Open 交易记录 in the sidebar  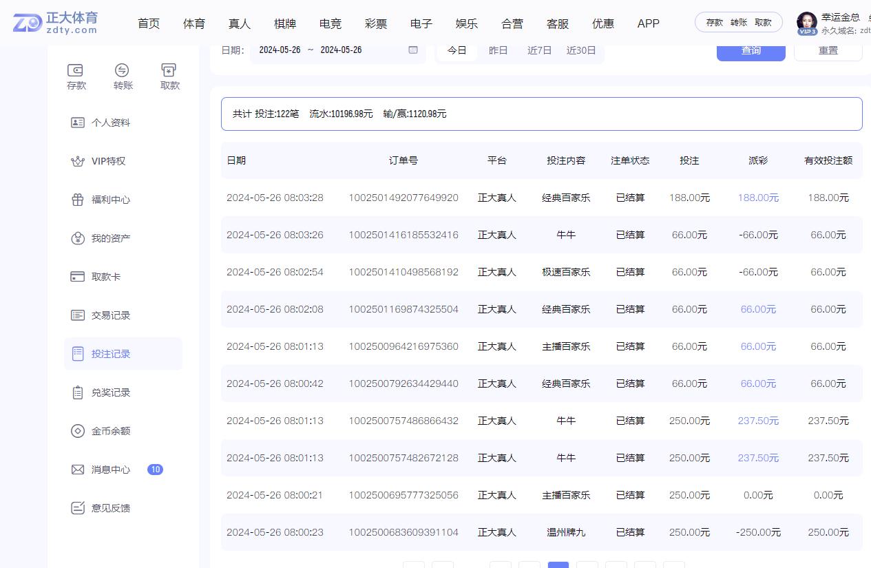(x=110, y=315)
